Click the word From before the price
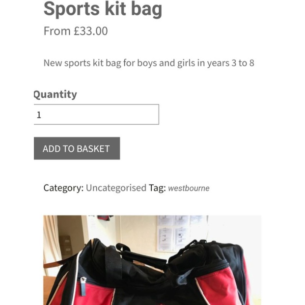305x305 pixels. [57, 31]
